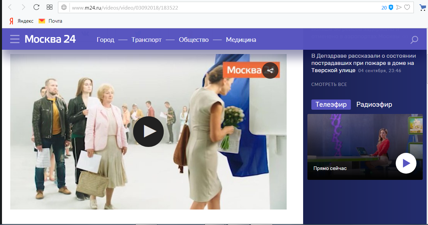The width and height of the screenshot is (428, 225).
Task: Click the globe site info icon
Action: (64, 7)
